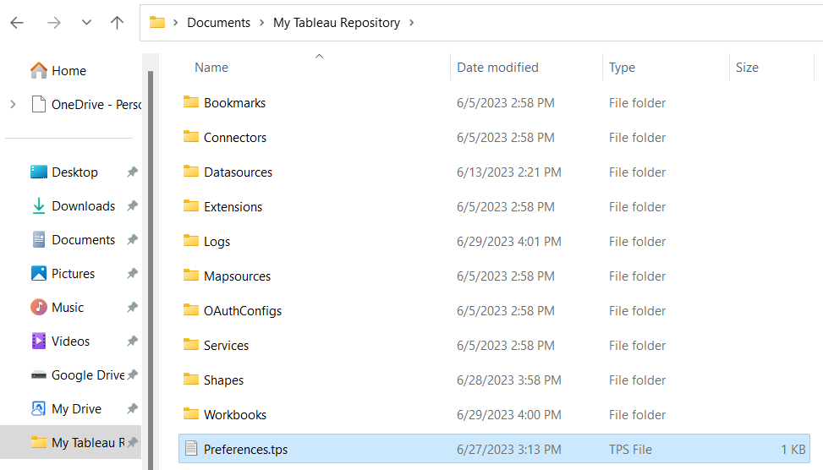Click the pin icon beside Music
The image size is (823, 470).
click(x=132, y=308)
